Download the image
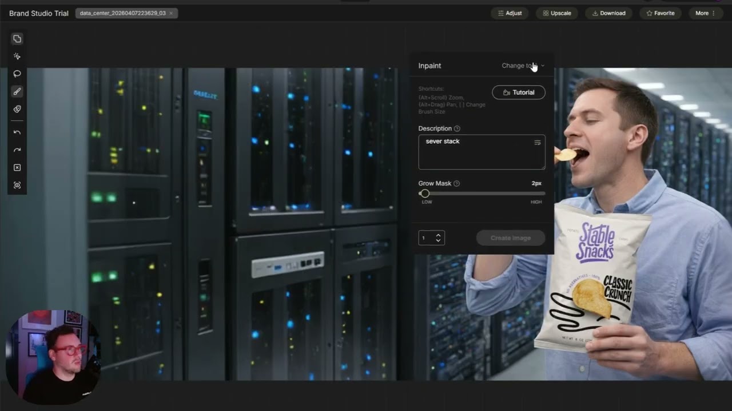The height and width of the screenshot is (411, 732). (x=608, y=13)
